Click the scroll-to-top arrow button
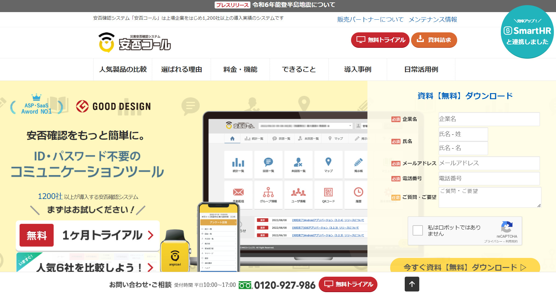This screenshot has height=293, width=556. [412, 284]
